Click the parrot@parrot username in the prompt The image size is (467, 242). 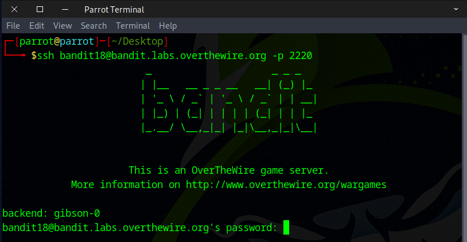tap(57, 41)
